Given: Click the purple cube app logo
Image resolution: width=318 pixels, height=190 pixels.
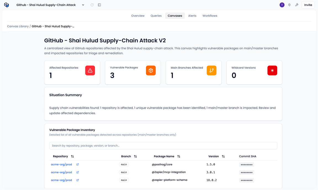Looking at the screenshot, I should click(x=6, y=5).
